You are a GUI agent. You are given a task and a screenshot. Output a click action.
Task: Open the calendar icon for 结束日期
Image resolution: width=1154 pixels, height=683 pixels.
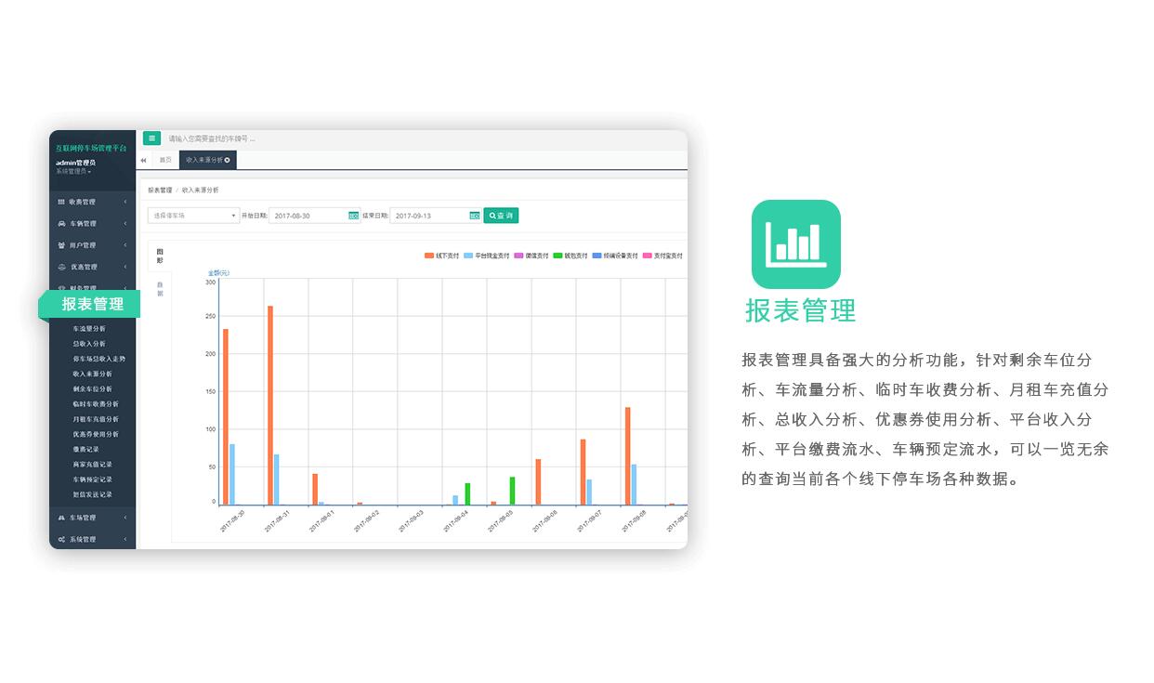475,216
